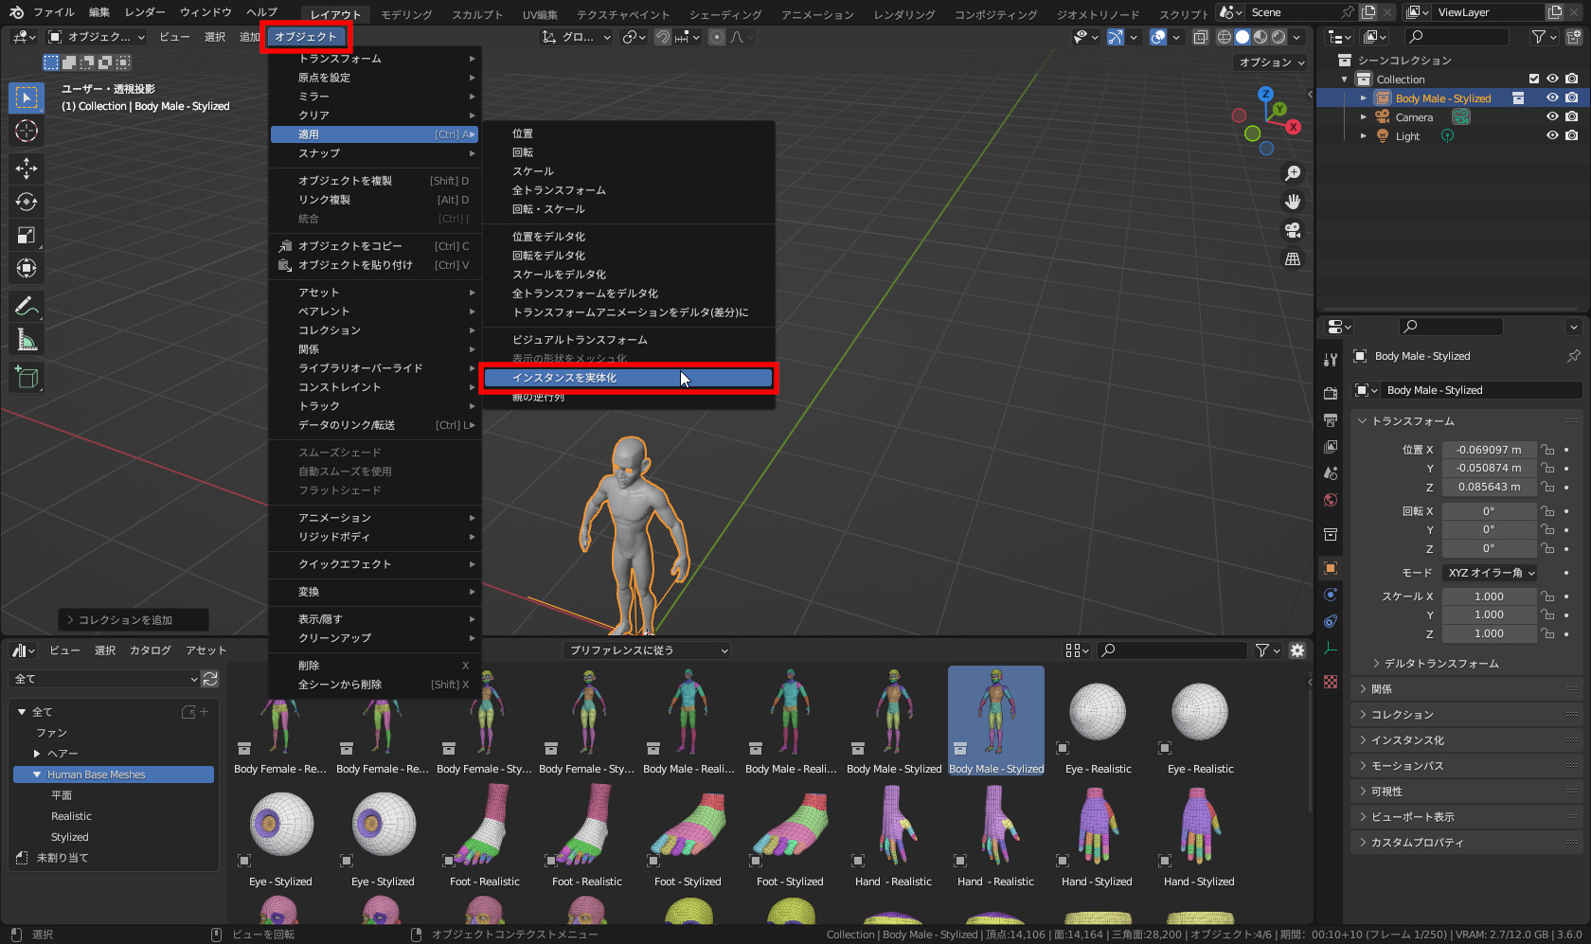Open the World properties tab

tap(1331, 500)
